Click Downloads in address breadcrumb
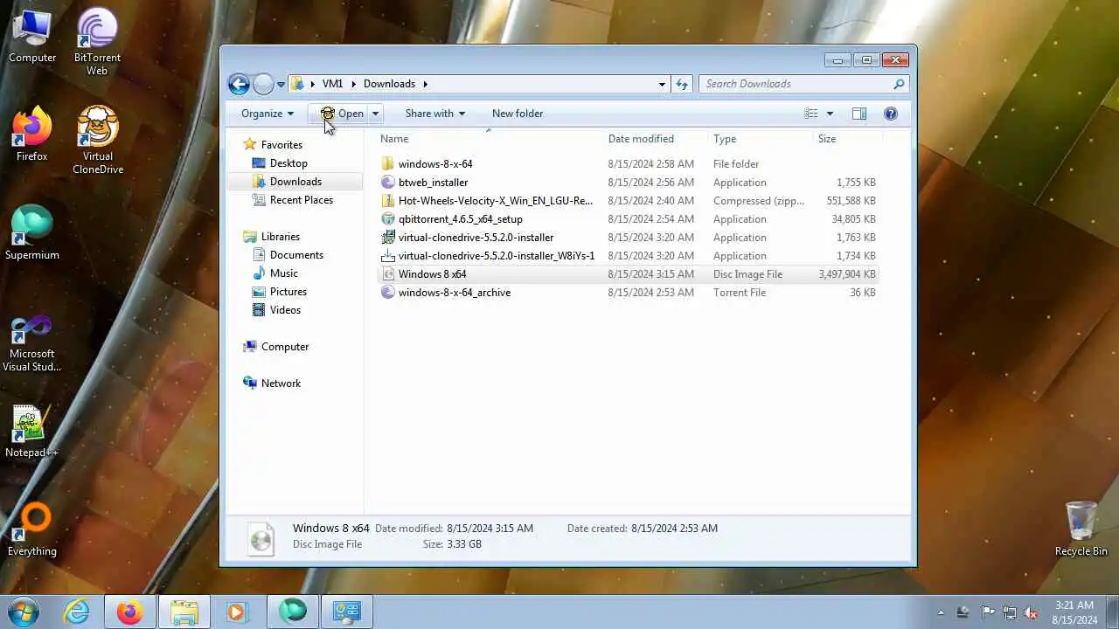The width and height of the screenshot is (1119, 629). tap(389, 84)
